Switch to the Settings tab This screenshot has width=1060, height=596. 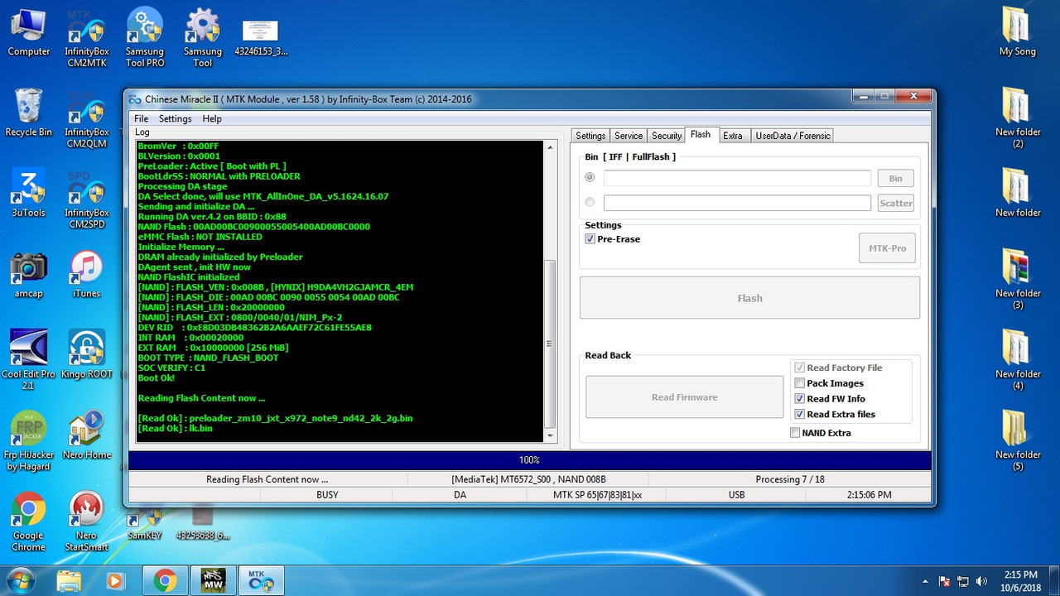click(x=590, y=136)
